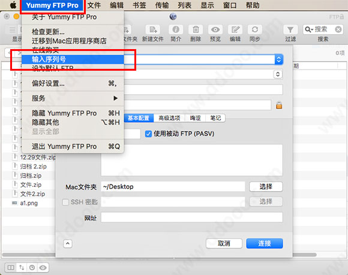Open the Apple menu
This screenshot has width=348, height=275.
pyautogui.click(x=13, y=5)
